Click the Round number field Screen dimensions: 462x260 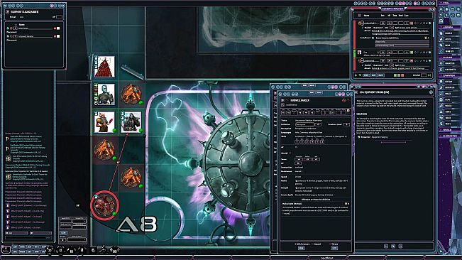pos(424,75)
